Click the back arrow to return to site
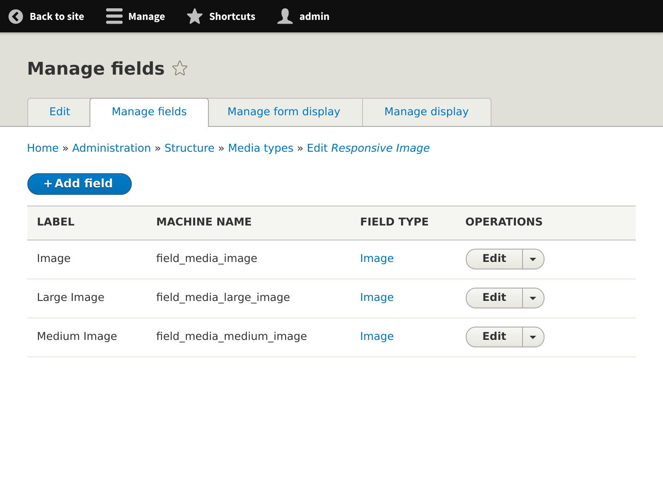The height and width of the screenshot is (497, 663). (15, 16)
